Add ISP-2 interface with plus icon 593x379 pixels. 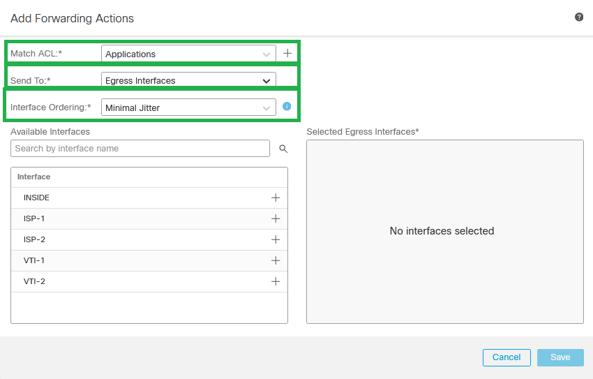coord(276,239)
